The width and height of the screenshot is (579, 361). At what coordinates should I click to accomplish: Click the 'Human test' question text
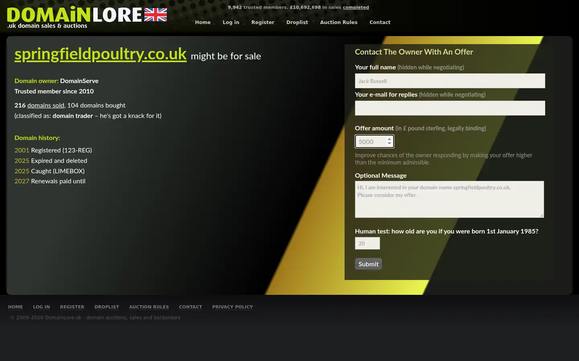point(446,231)
